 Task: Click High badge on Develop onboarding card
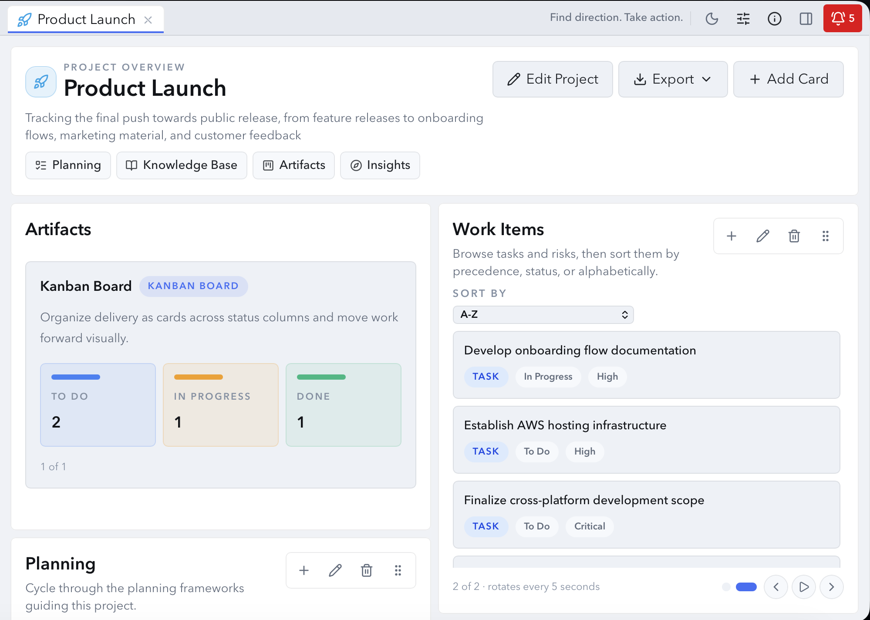[607, 377]
